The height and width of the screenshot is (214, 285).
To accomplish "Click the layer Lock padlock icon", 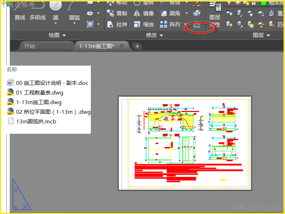I will (261, 14).
